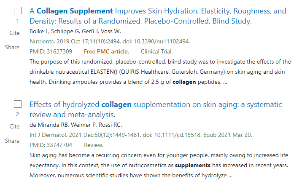The height and width of the screenshot is (187, 302).
Task: Click the ELASTEN abstract snippet text
Action: click(x=160, y=72)
